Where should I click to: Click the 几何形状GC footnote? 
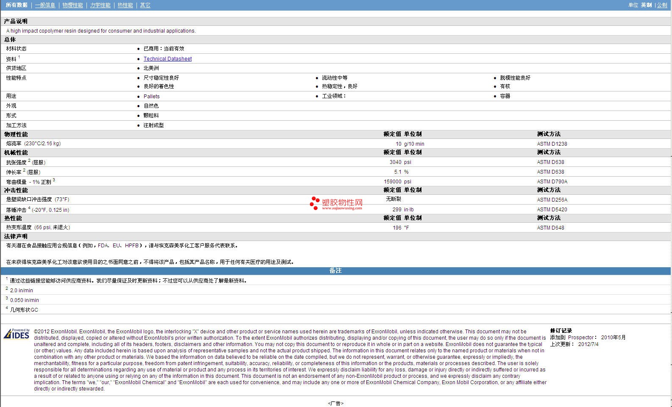pos(24,310)
